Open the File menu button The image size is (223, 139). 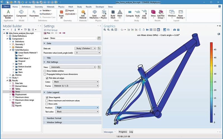coord(6,6)
